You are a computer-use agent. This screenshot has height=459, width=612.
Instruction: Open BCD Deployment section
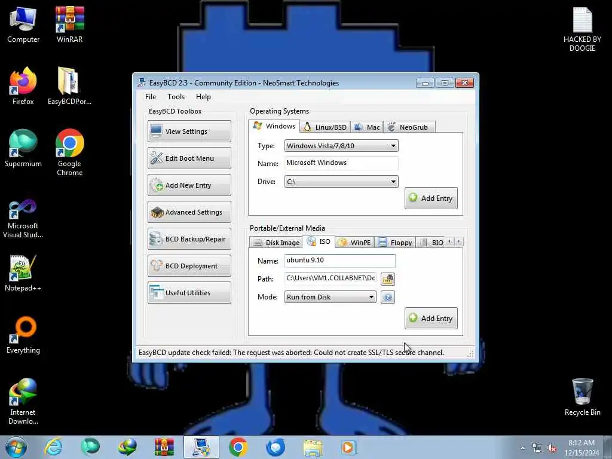[x=189, y=266]
